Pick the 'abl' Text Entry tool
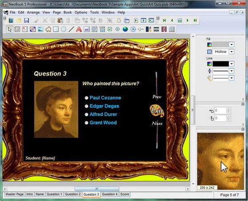248x201 pixels. pyautogui.click(x=87, y=29)
